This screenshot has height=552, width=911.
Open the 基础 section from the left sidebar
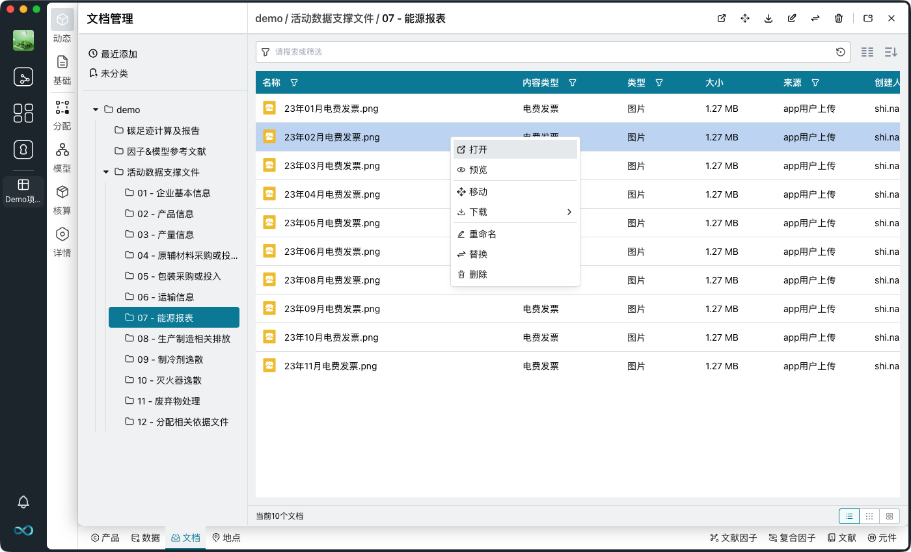(x=62, y=70)
